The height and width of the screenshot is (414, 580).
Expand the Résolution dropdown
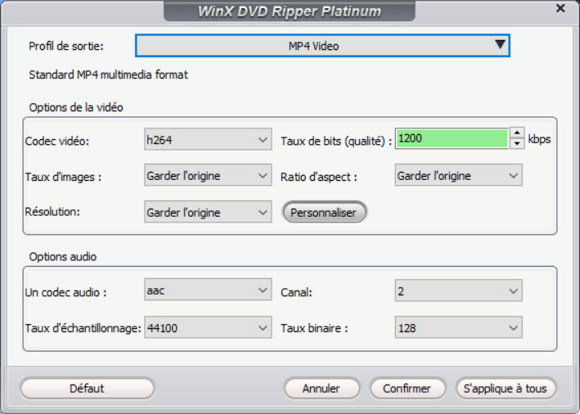(207, 213)
